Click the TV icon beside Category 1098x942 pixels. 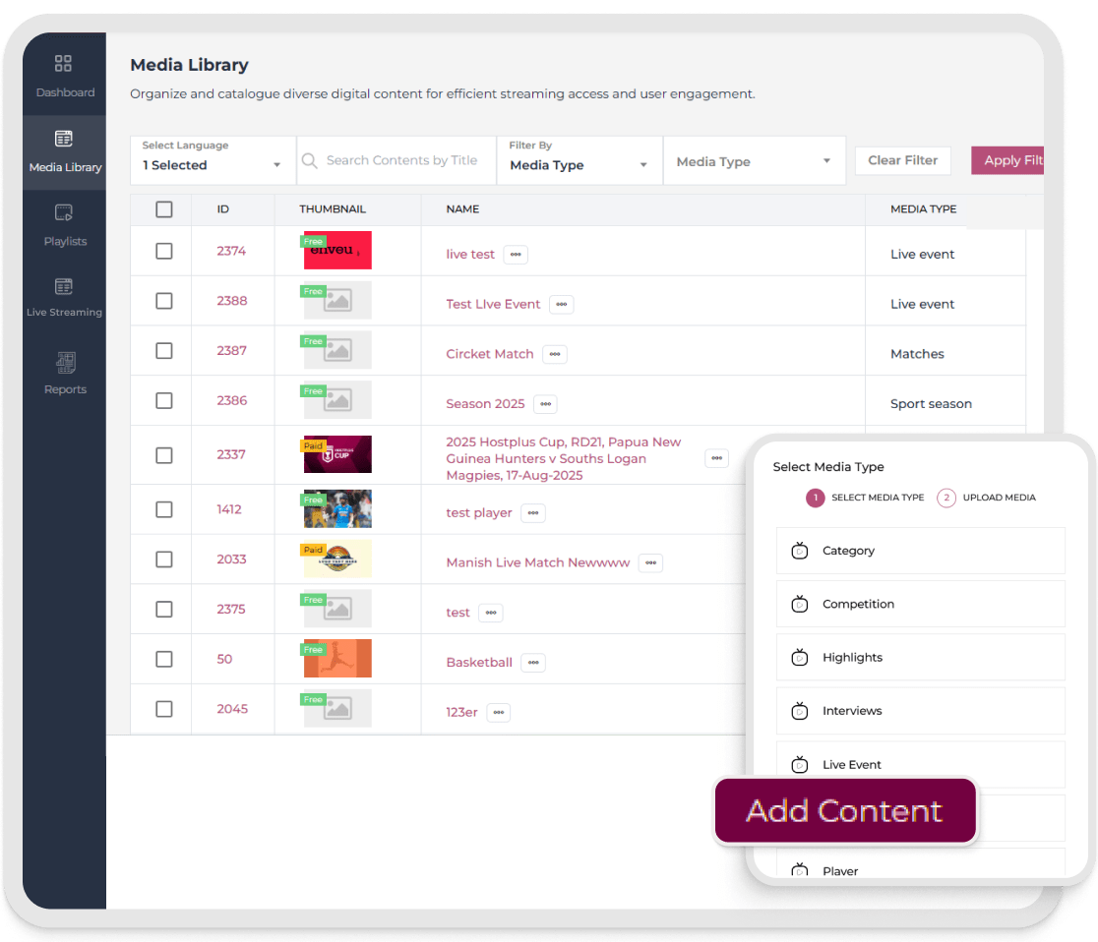pyautogui.click(x=800, y=551)
